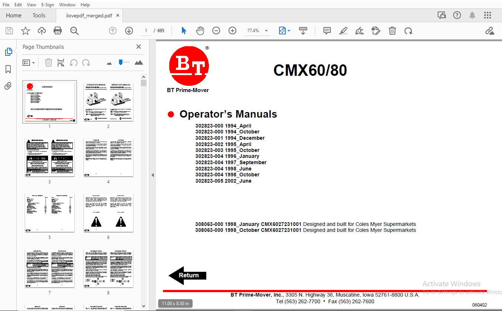Select page 2 thumbnail

click(108, 101)
